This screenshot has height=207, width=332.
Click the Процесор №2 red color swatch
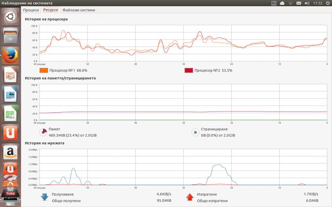[x=189, y=70]
